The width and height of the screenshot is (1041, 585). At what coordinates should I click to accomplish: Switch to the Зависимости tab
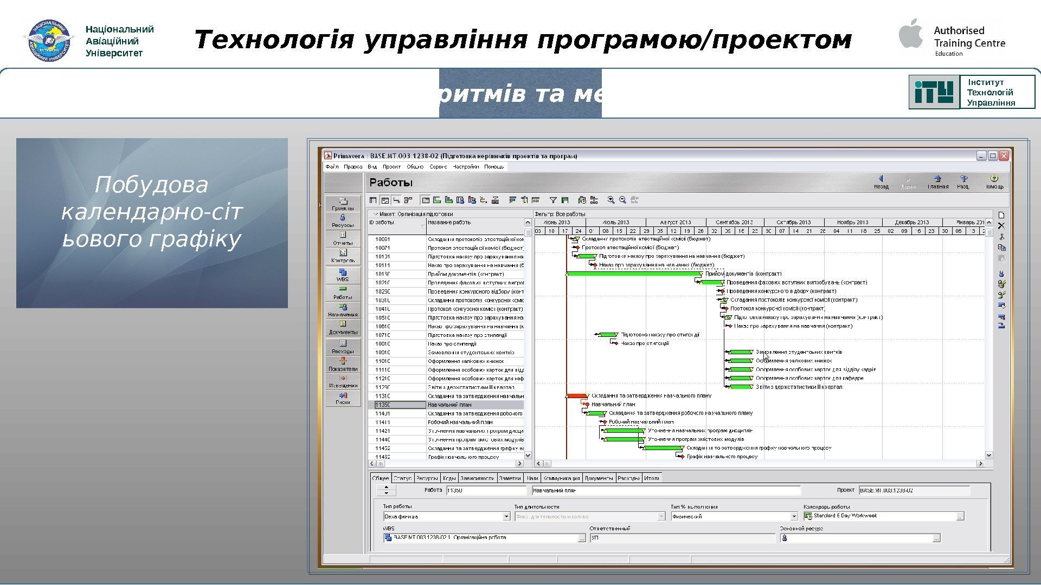point(477,478)
